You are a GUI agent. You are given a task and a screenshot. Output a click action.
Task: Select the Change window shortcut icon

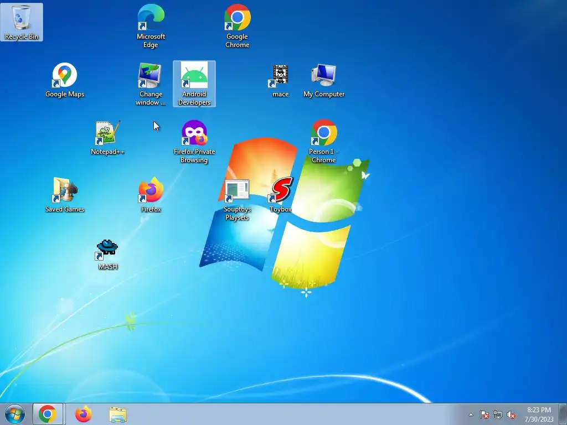point(151,84)
